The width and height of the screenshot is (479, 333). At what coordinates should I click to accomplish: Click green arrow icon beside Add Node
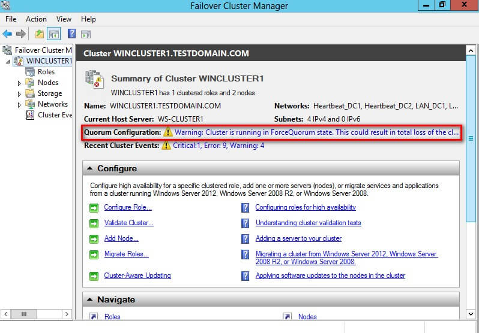click(94, 239)
